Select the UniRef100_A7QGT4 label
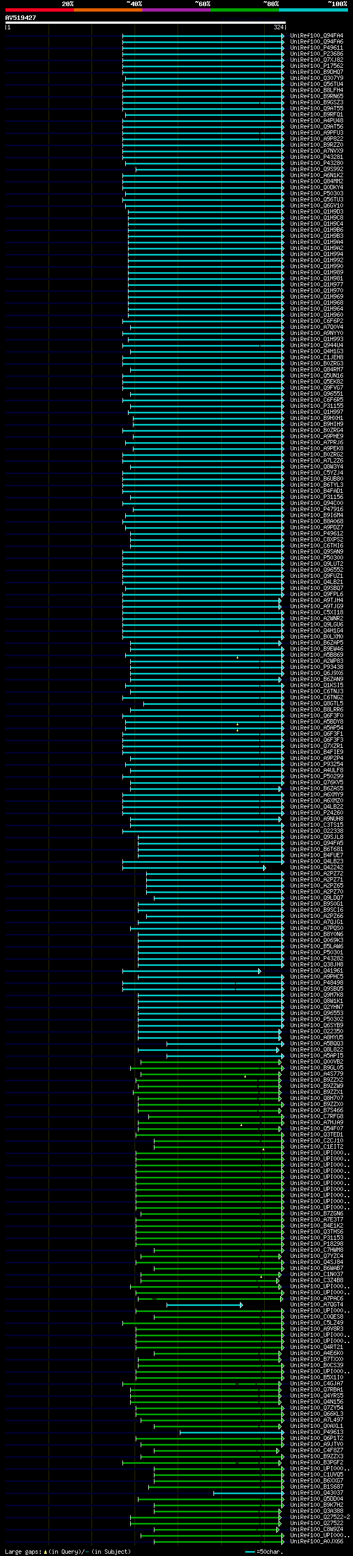 click(x=317, y=1305)
